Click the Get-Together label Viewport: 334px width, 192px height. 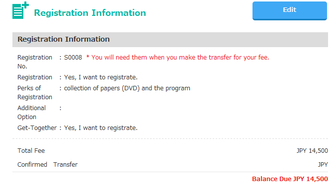(37, 128)
